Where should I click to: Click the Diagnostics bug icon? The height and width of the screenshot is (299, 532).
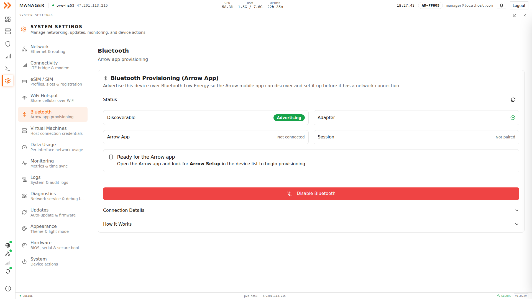click(x=24, y=196)
